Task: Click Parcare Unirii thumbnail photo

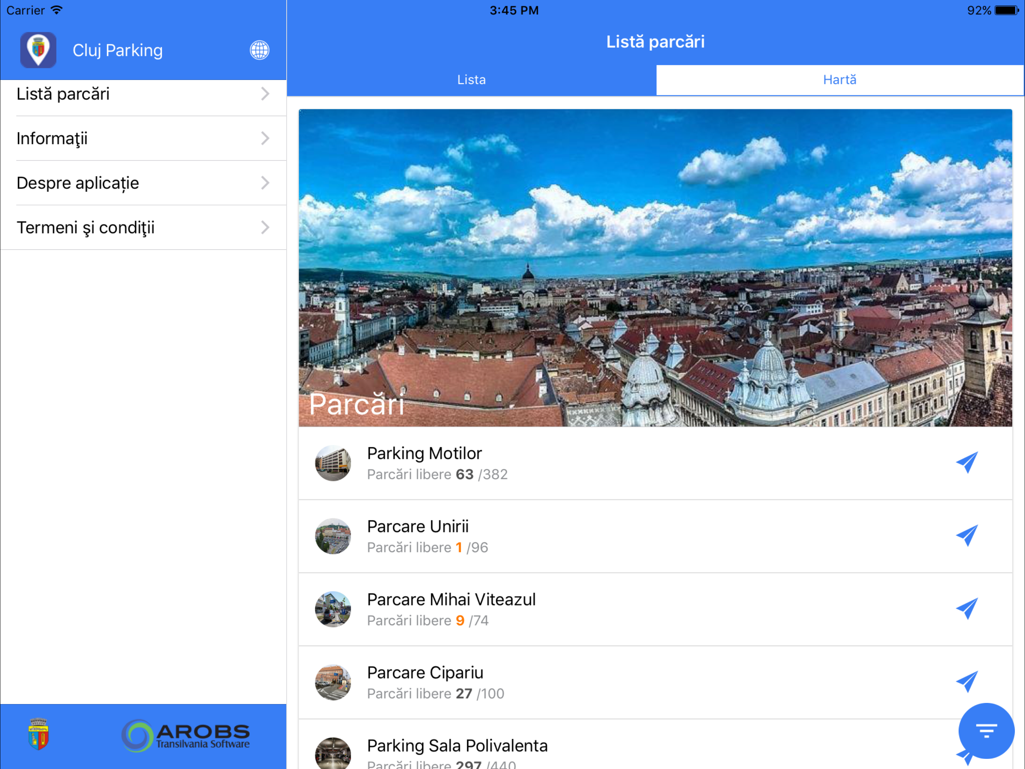Action: pos(333,536)
